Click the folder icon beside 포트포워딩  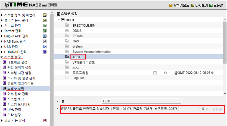click(x=67, y=72)
